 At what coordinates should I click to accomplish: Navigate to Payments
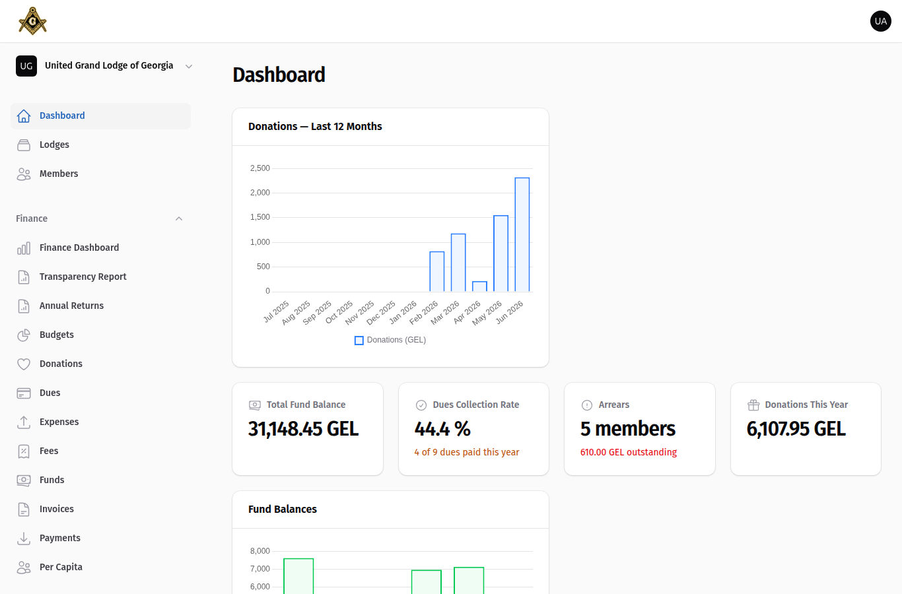click(x=100, y=539)
